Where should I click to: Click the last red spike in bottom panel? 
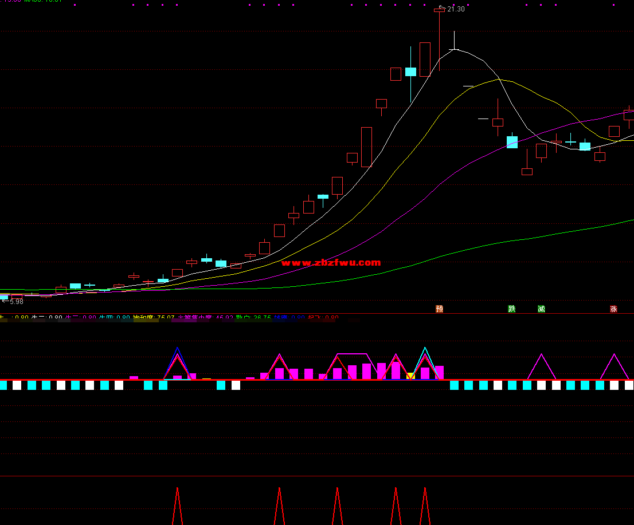[425, 507]
